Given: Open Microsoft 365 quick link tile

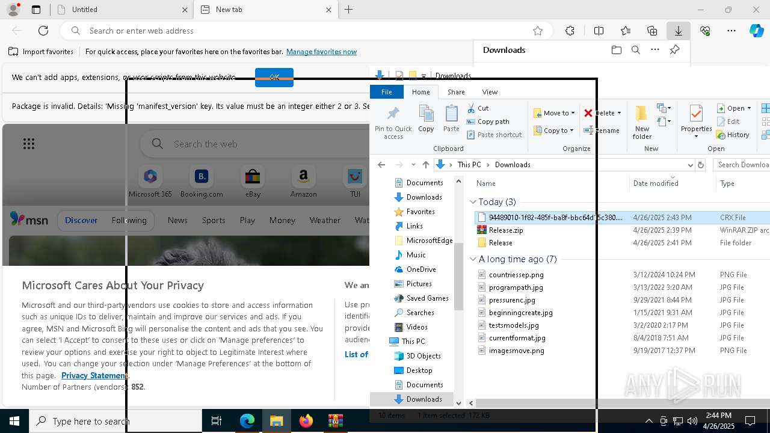Looking at the screenshot, I should pos(150,182).
